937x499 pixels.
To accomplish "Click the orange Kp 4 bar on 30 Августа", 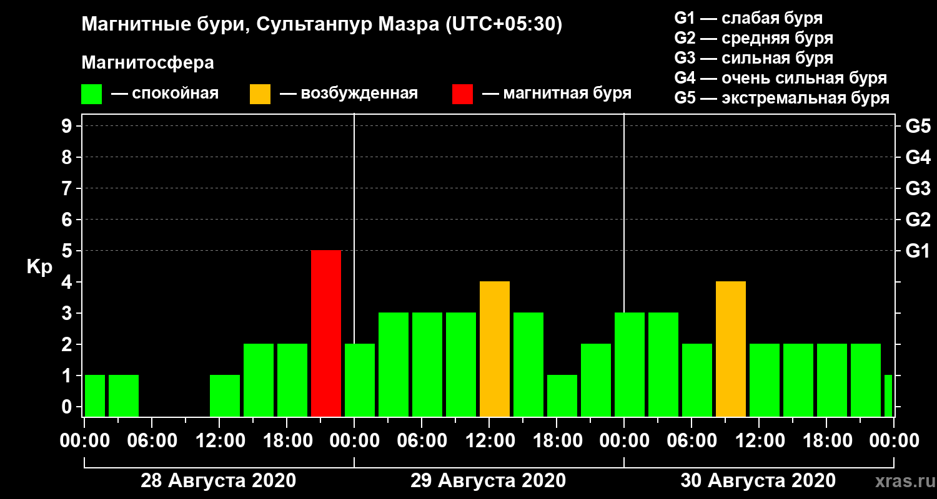I will click(x=731, y=349).
